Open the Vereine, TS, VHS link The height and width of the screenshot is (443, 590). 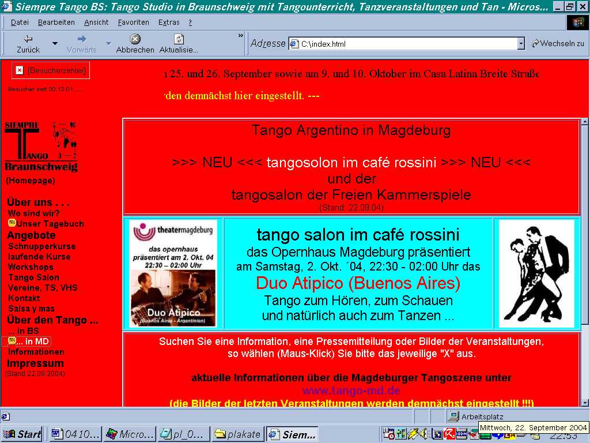43,288
